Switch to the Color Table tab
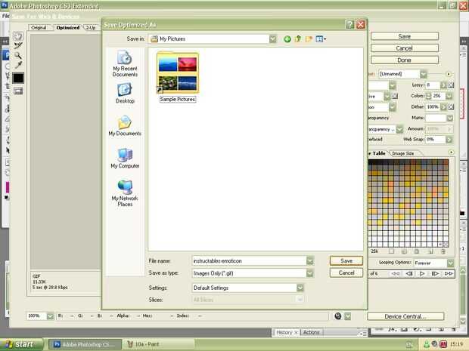The image size is (469, 351). coord(377,153)
